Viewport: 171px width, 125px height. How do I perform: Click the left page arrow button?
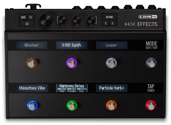pos(106,23)
